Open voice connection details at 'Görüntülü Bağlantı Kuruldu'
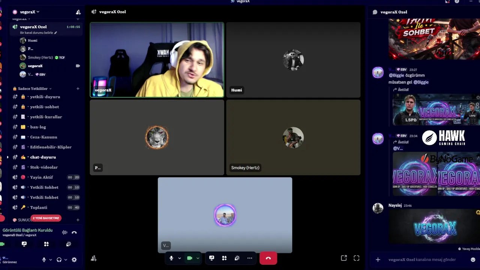The height and width of the screenshot is (270, 480). pos(27,230)
